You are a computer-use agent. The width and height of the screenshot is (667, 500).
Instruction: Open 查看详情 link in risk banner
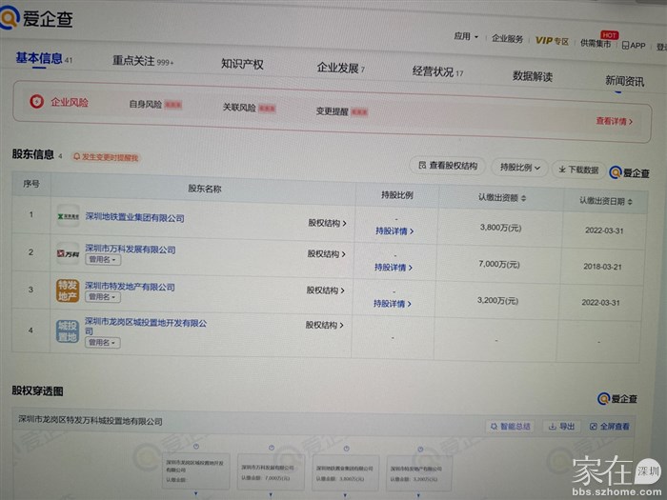pyautogui.click(x=615, y=121)
